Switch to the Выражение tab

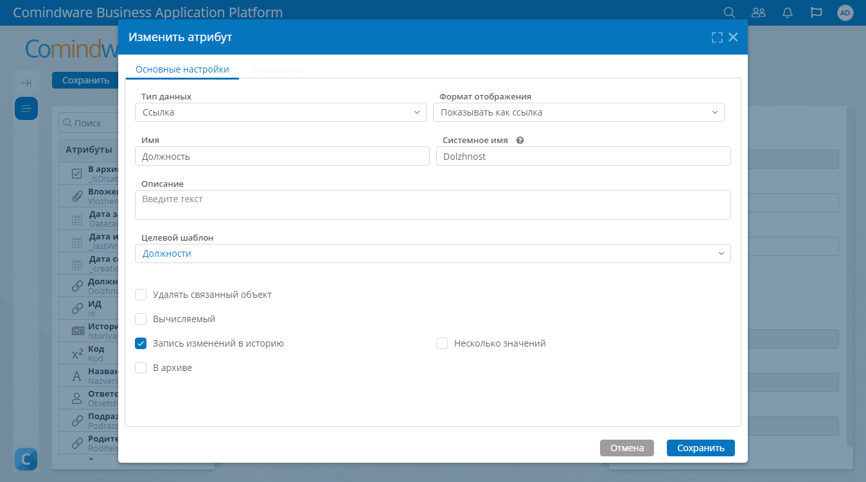pos(277,69)
